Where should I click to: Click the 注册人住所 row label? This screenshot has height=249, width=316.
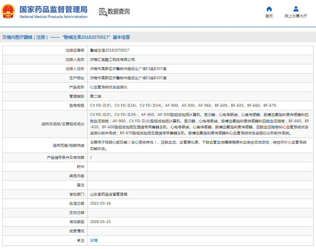point(75,69)
